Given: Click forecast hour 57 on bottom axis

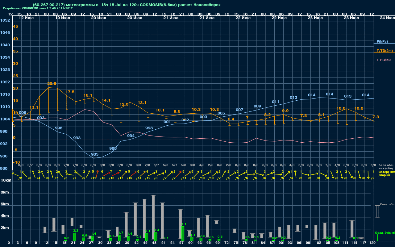Looking at the screenshot, I should pos(181,243).
